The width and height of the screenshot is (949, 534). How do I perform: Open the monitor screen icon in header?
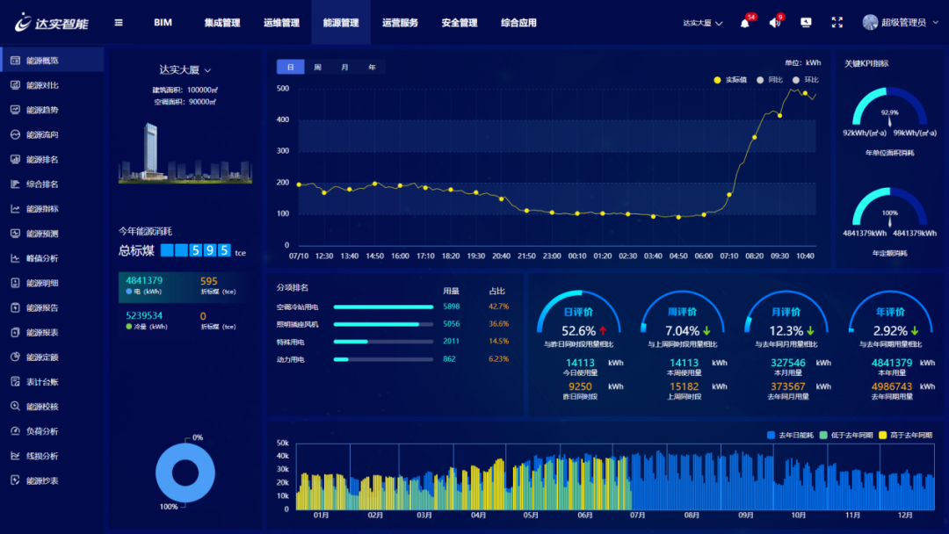click(806, 22)
